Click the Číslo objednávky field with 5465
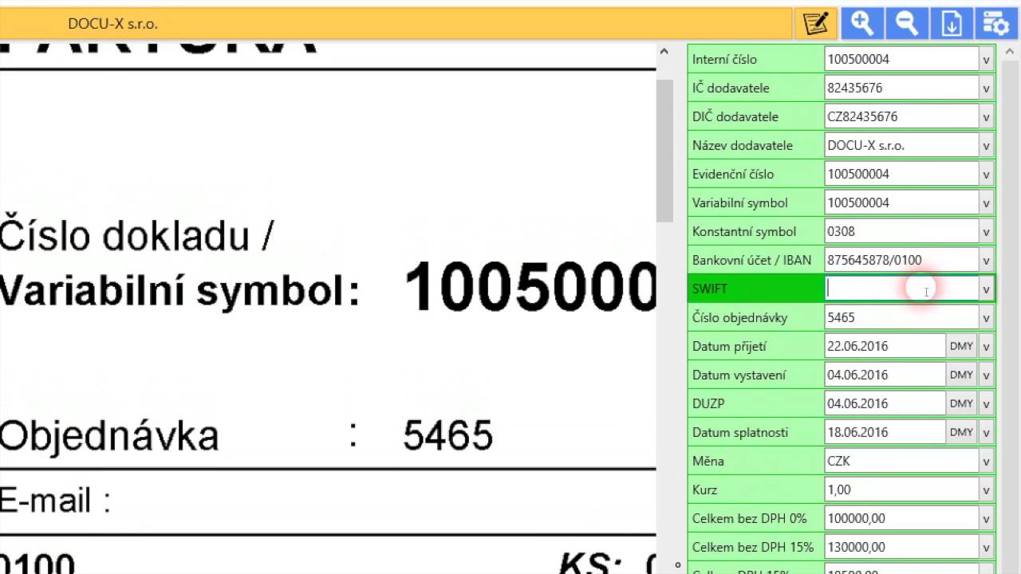Image resolution: width=1021 pixels, height=574 pixels. click(x=901, y=317)
